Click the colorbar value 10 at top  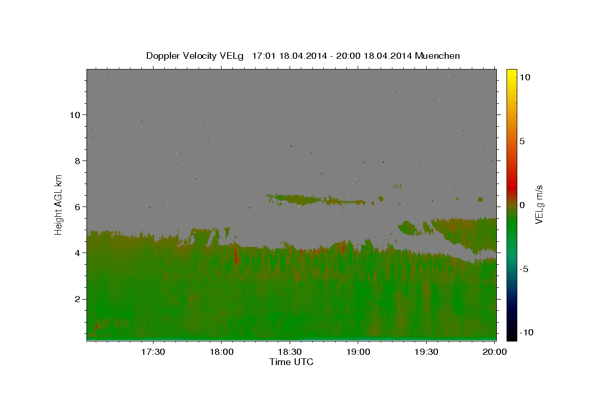tap(524, 77)
